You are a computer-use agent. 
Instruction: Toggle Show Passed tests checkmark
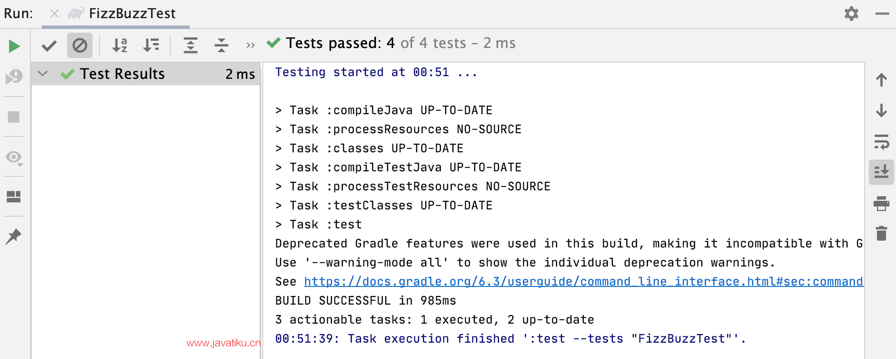pyautogui.click(x=49, y=45)
